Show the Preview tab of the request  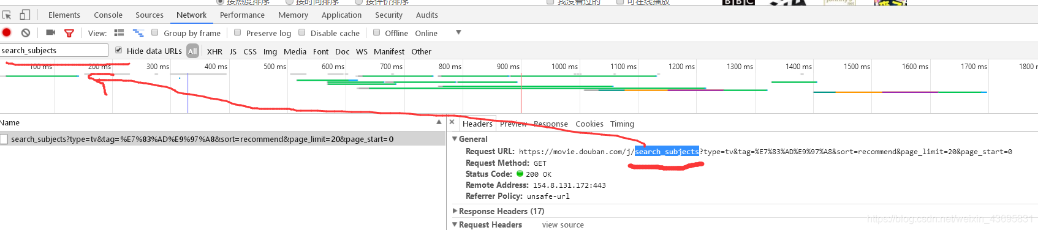point(513,124)
